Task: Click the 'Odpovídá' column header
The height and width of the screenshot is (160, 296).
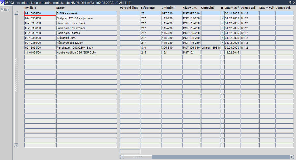Action: [x=208, y=8]
